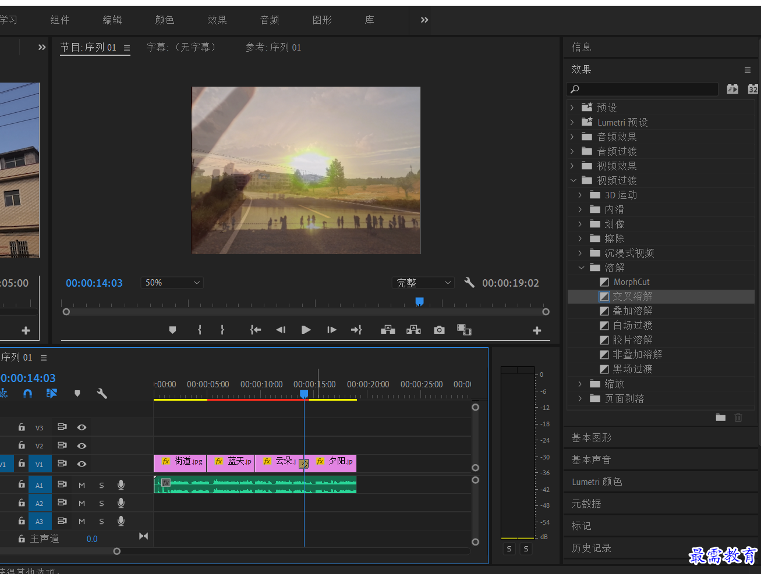Filter by accelerated effects icon
Image resolution: width=761 pixels, height=574 pixels.
732,89
